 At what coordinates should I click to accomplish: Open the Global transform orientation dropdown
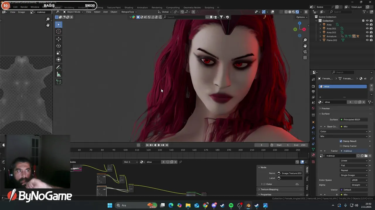165,12
